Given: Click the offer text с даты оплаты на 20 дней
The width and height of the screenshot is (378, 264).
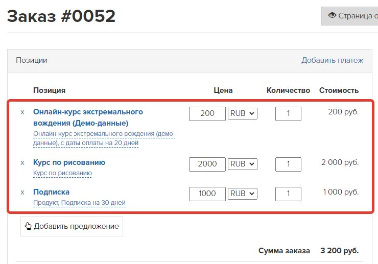Looking at the screenshot, I should tap(99, 143).
